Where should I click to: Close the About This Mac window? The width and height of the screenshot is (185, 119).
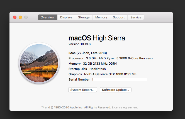[x=15, y=17]
